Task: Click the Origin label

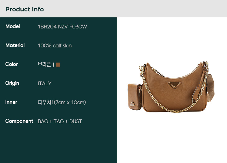Action: 12,83
